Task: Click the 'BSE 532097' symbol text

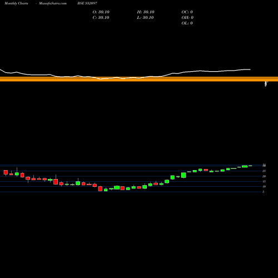Action: point(87,3)
